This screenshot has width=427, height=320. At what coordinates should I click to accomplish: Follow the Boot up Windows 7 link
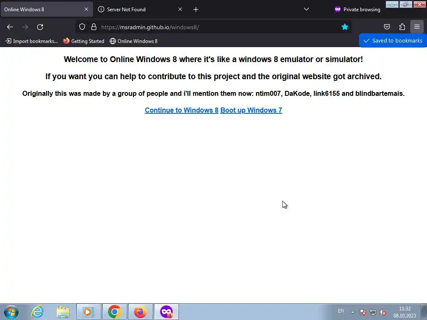(251, 110)
